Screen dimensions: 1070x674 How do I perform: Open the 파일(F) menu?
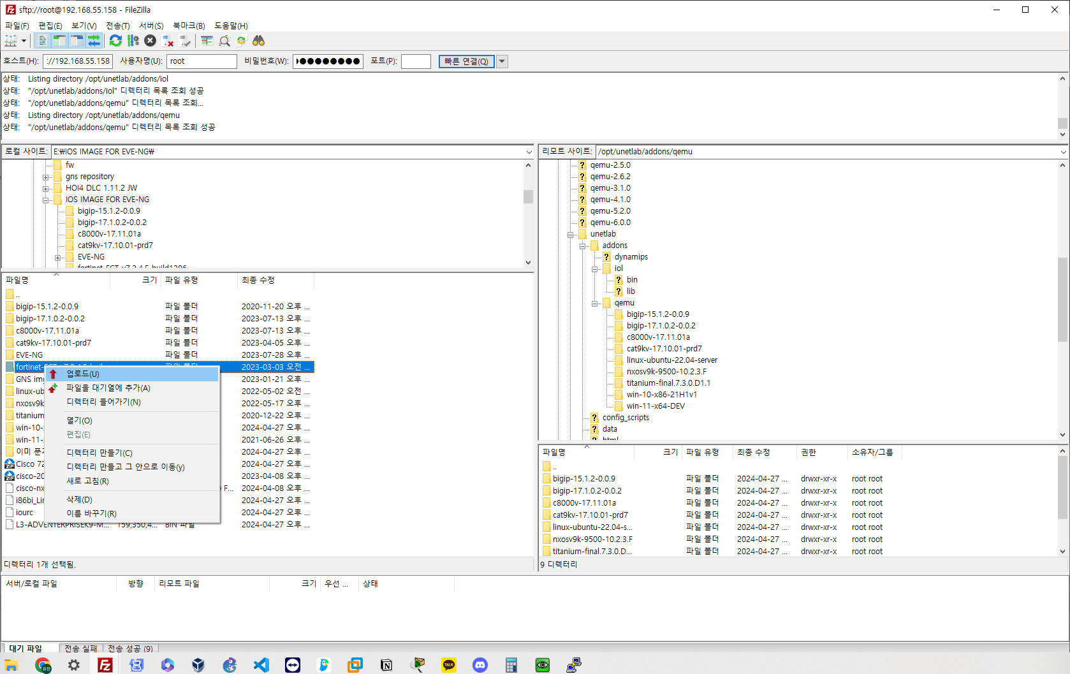(x=17, y=26)
